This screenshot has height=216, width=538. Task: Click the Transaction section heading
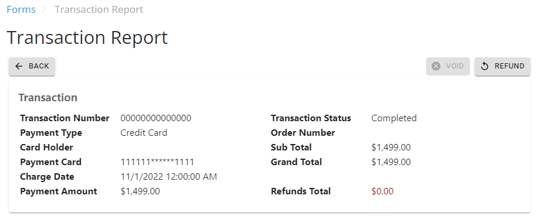point(47,98)
